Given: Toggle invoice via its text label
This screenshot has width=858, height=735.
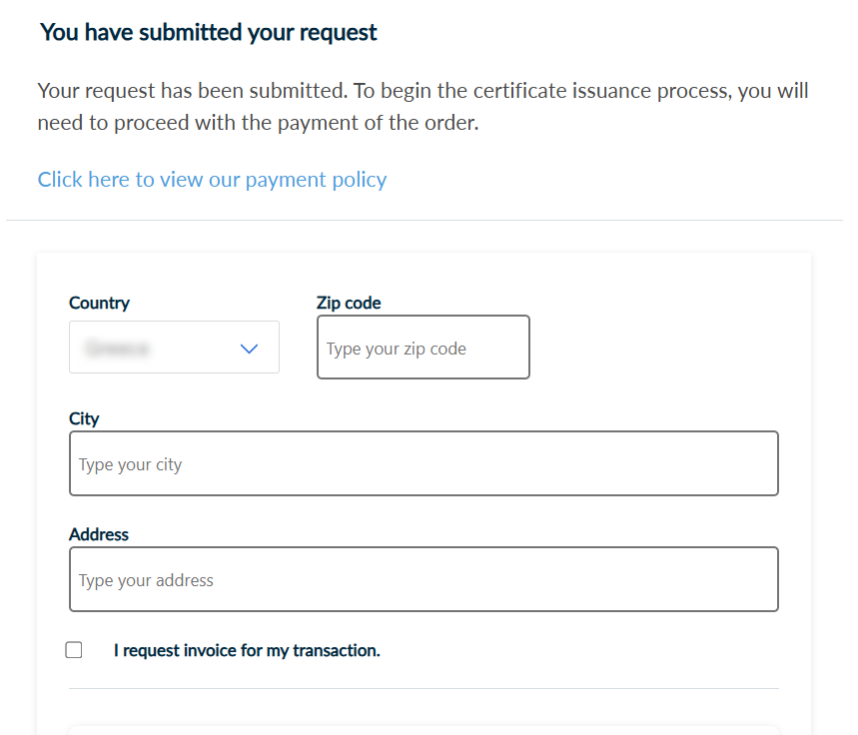Looking at the screenshot, I should click(247, 650).
